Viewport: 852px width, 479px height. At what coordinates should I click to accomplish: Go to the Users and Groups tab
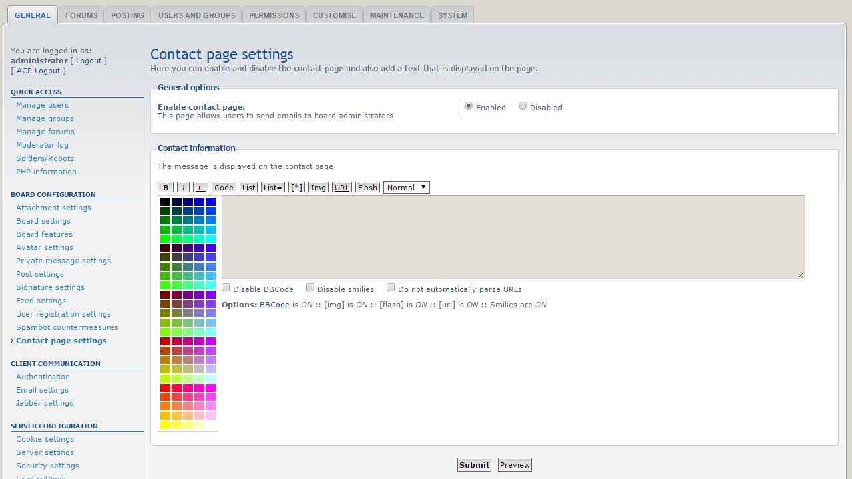[x=197, y=15]
